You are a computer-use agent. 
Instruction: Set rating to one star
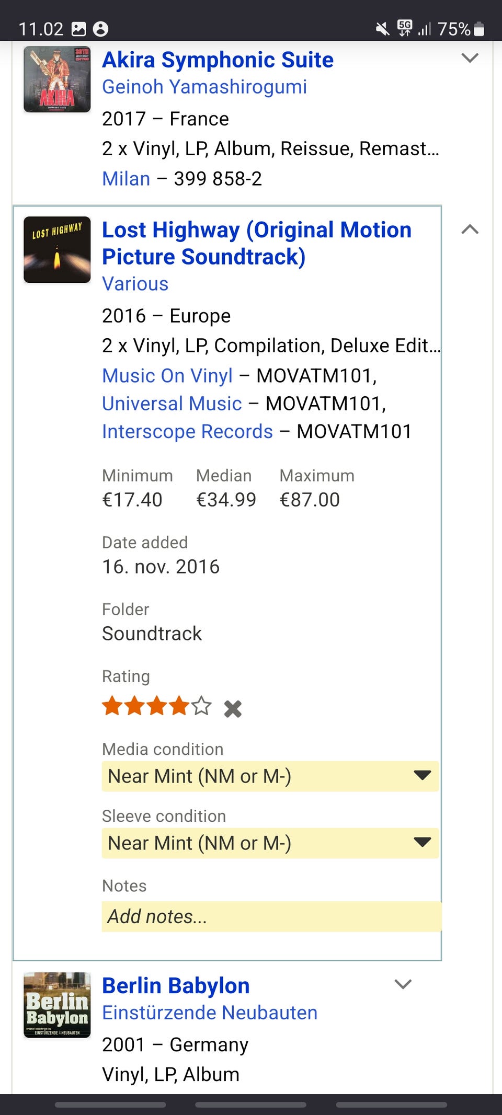tap(112, 706)
